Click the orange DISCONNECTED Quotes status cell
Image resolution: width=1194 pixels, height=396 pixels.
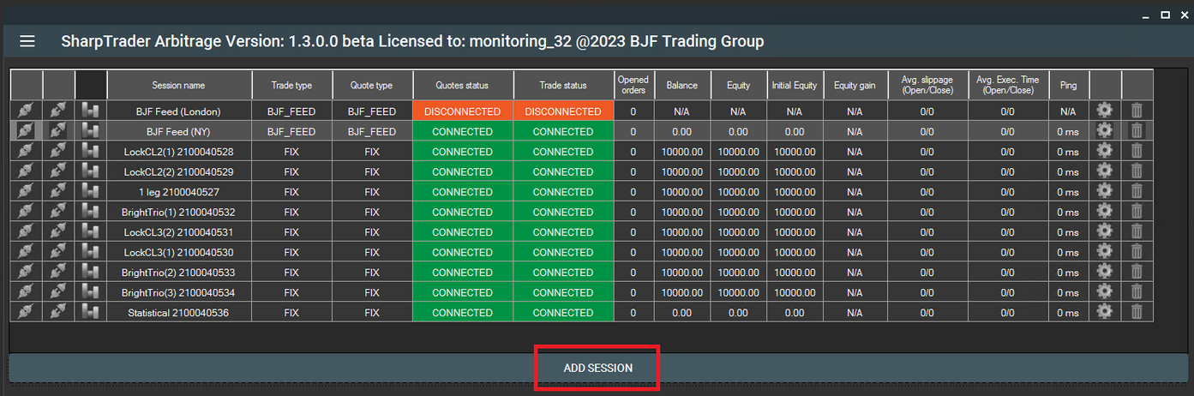coord(463,111)
